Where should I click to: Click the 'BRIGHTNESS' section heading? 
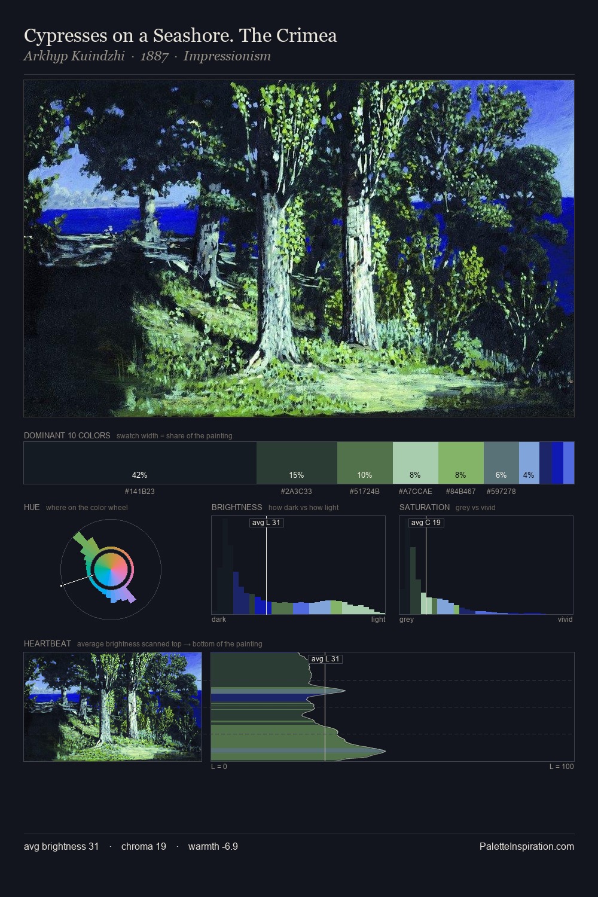(x=237, y=507)
